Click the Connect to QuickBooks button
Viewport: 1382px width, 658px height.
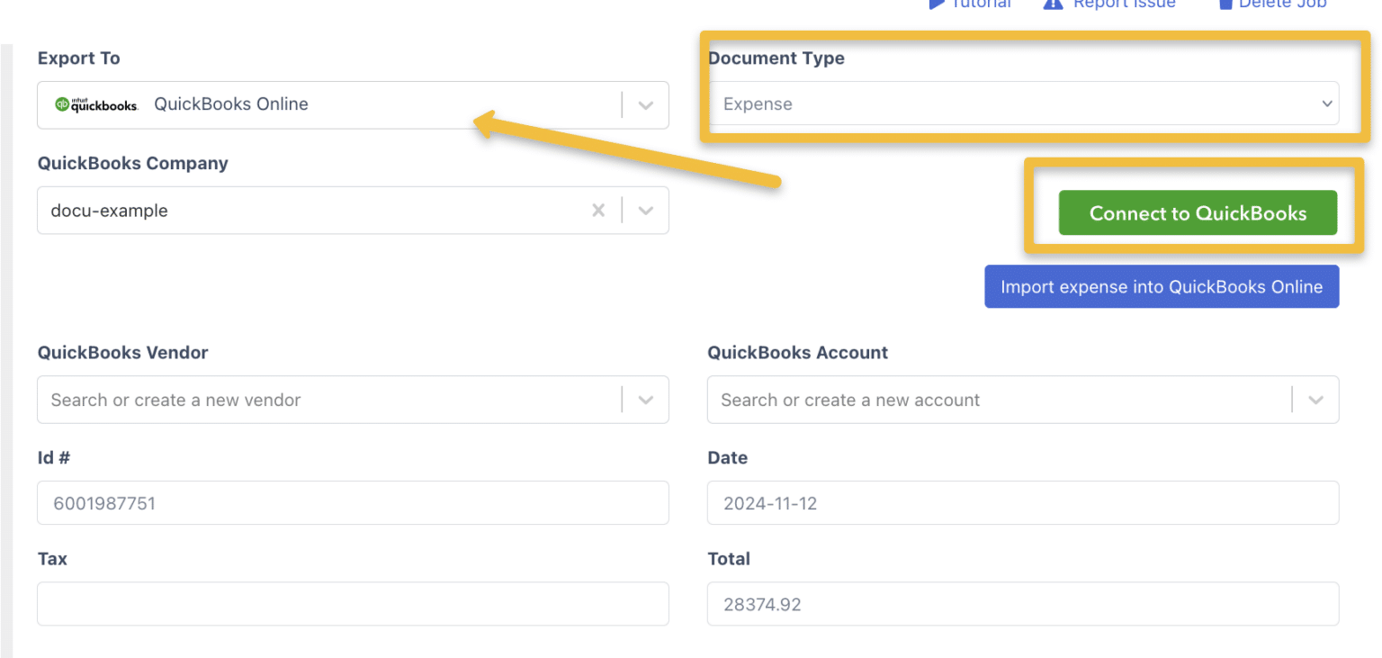(x=1197, y=212)
